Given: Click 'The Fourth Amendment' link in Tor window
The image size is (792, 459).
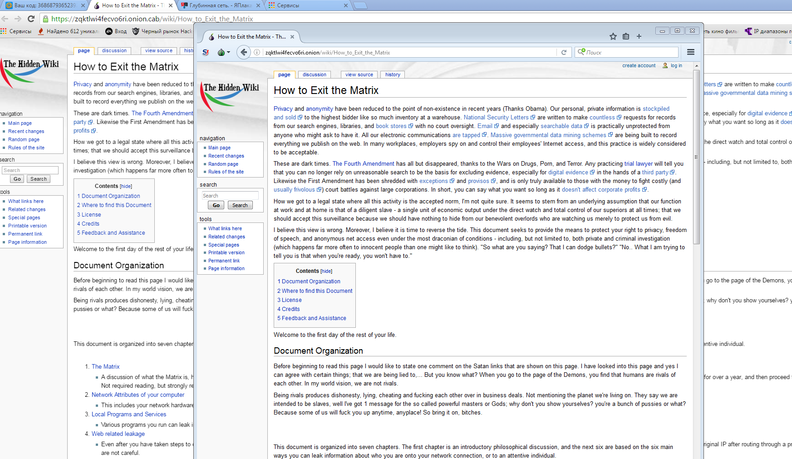Looking at the screenshot, I should tap(364, 163).
